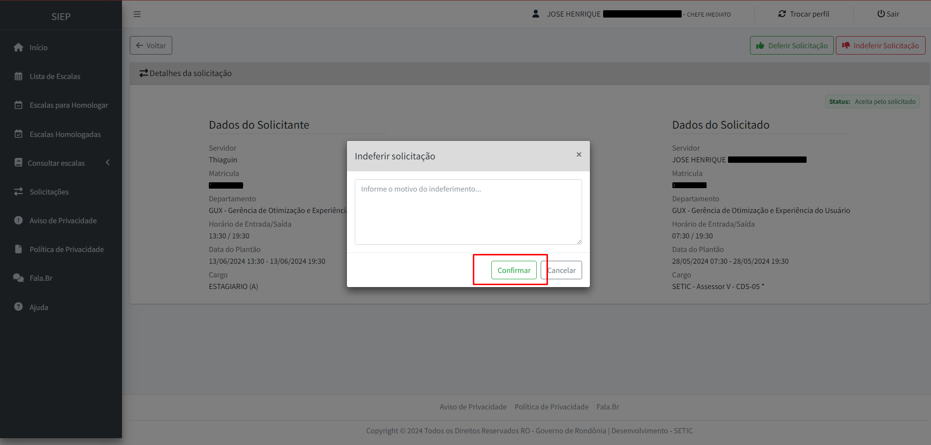Click the Dados do Solicitado heading

[721, 125]
